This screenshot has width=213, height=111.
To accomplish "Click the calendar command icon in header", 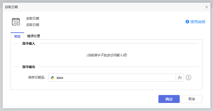I will point(16,22).
